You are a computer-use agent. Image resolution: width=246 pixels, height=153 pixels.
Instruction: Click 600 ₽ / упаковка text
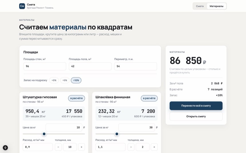point(144,117)
